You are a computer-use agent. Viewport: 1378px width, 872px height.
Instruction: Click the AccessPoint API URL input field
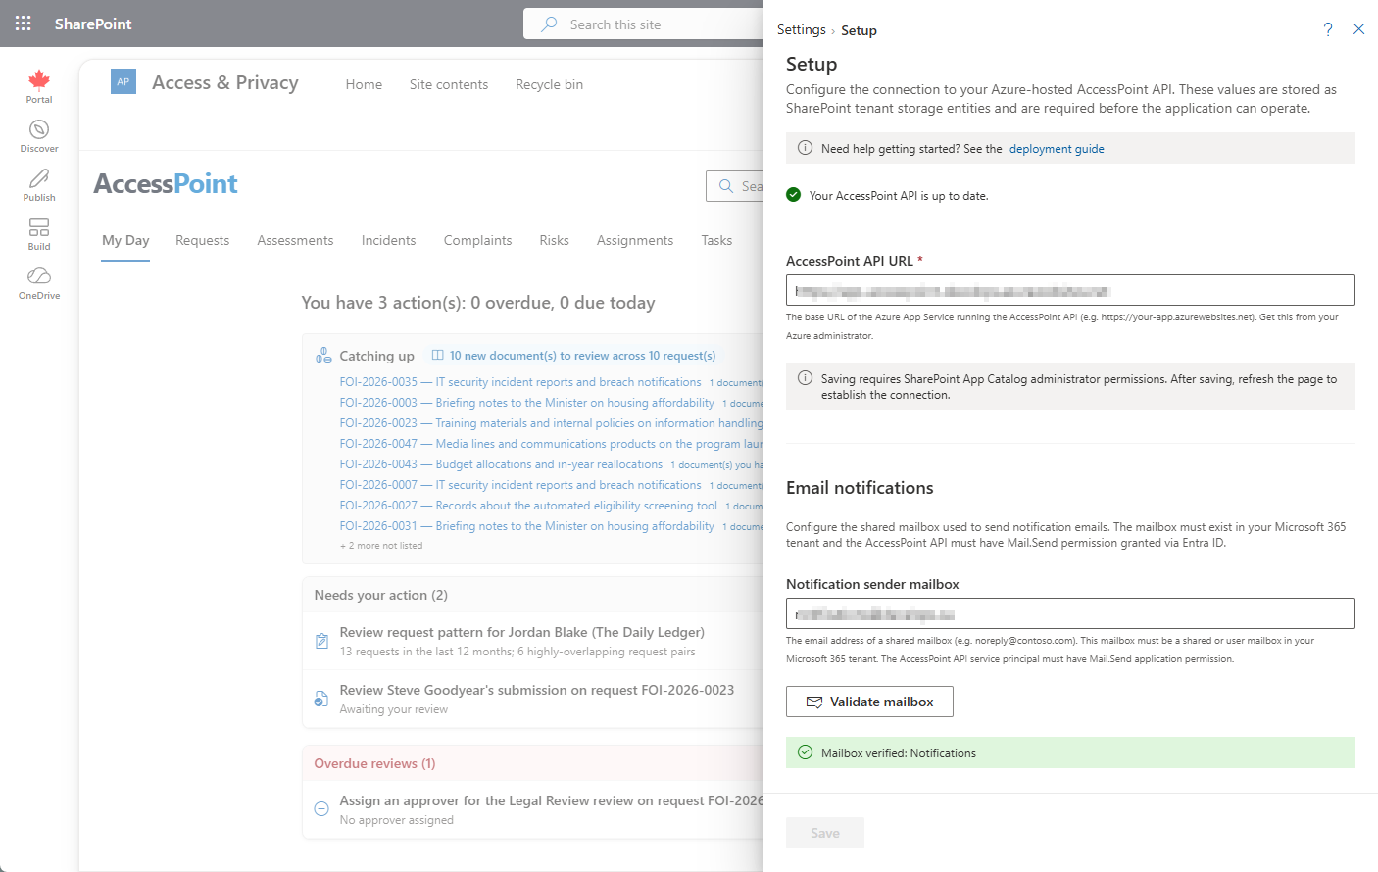click(x=1070, y=290)
